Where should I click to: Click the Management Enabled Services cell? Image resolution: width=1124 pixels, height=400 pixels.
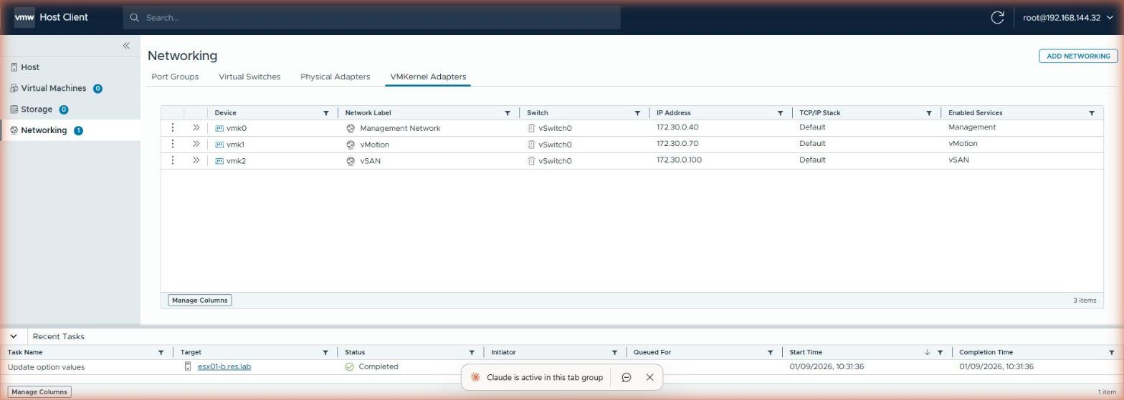click(x=972, y=127)
